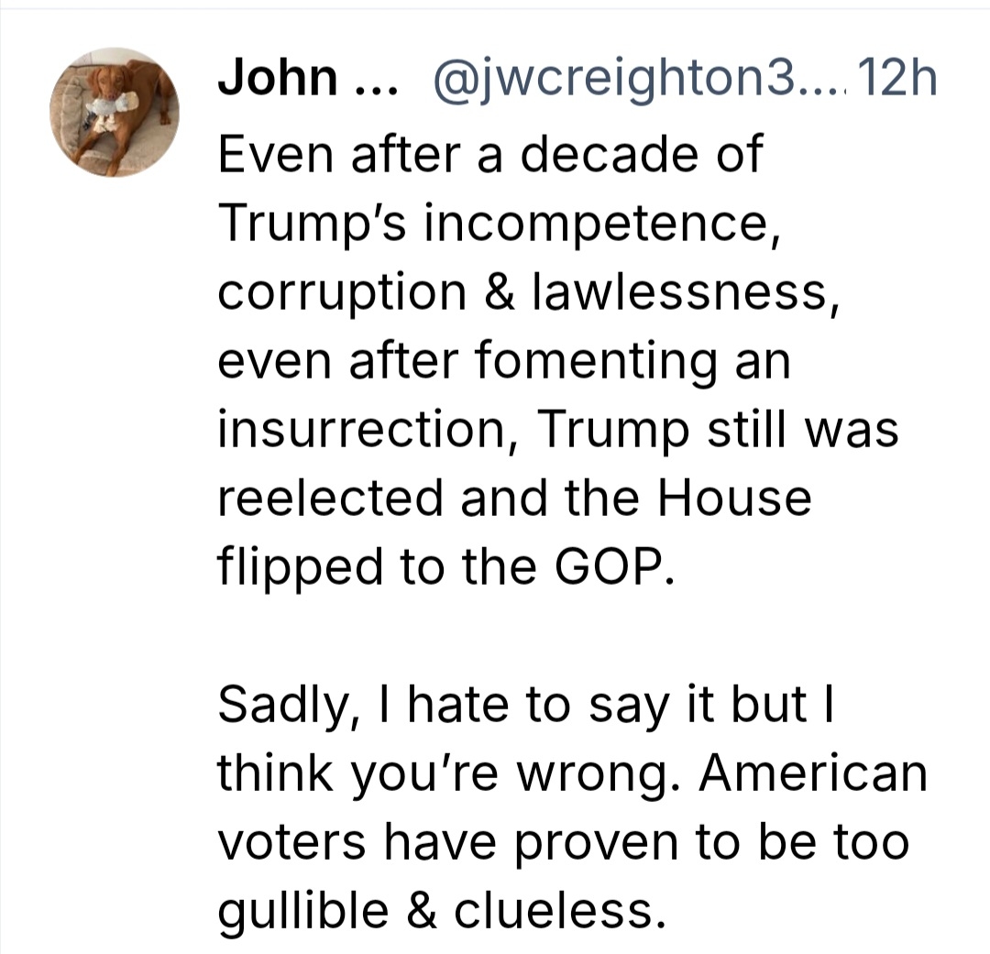Click the "corruption & lawlessness," line
Viewport: 990px width, 954px height.
tap(526, 291)
